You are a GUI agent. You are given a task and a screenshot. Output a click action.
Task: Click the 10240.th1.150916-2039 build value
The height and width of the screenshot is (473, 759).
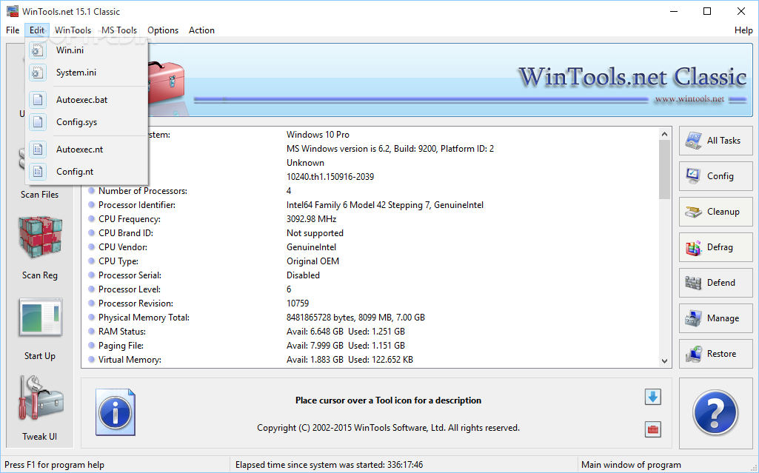[330, 176]
